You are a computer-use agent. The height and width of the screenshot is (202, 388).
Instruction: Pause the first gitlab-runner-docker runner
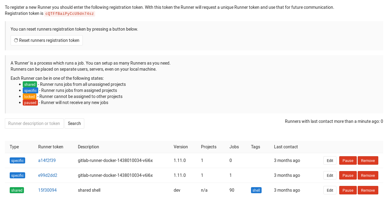pos(348,160)
